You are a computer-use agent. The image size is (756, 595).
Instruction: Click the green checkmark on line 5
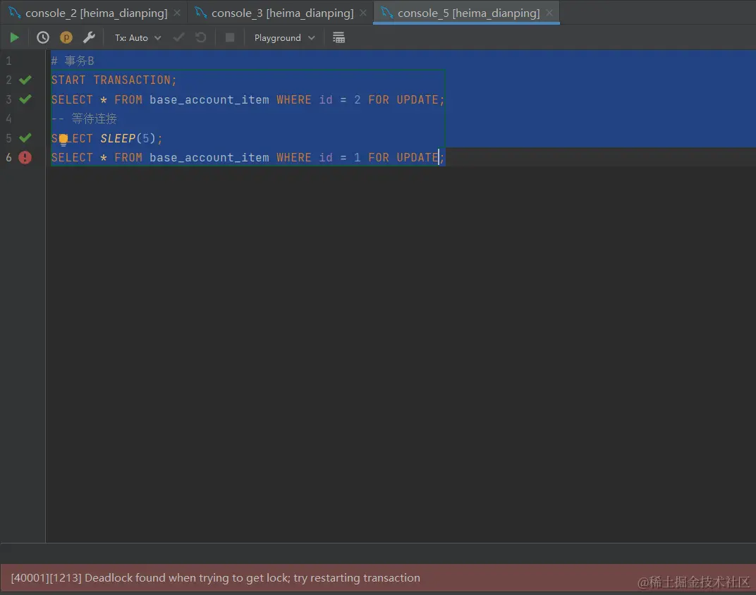(25, 137)
